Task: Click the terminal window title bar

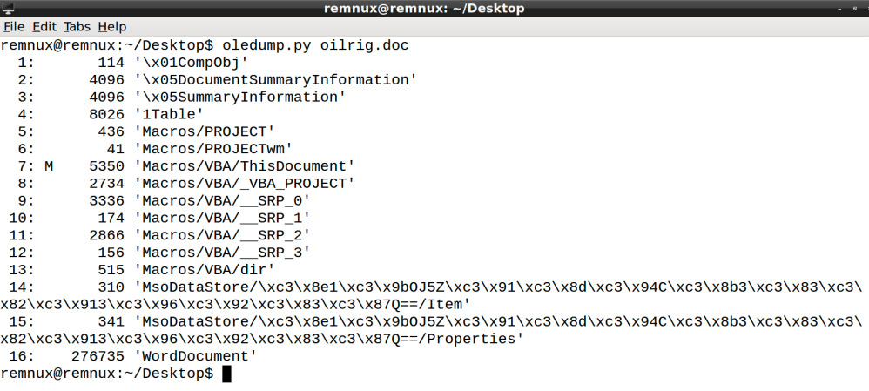Action: coord(435,9)
